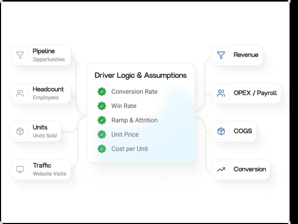Click the green check beside Cost per Unit
The height and width of the screenshot is (224, 298).
click(102, 149)
